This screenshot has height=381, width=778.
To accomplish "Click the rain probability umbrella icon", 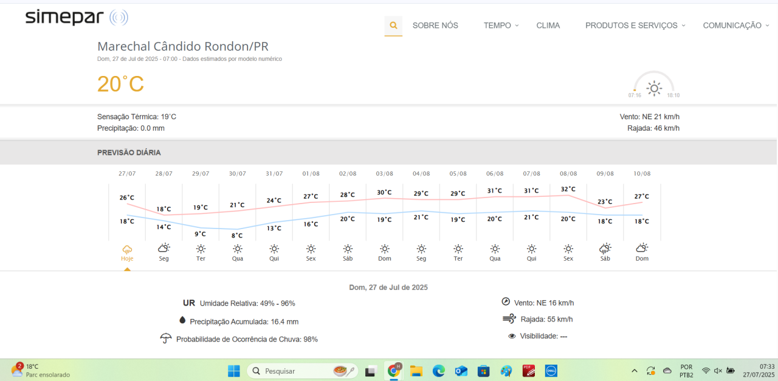I will coord(166,338).
